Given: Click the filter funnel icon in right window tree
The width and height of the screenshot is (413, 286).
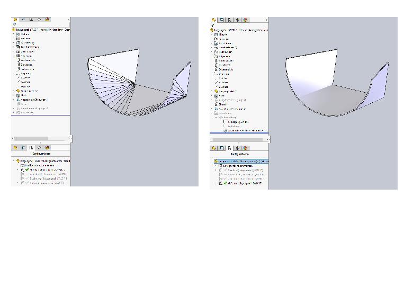Looking at the screenshot, I should click(x=212, y=25).
